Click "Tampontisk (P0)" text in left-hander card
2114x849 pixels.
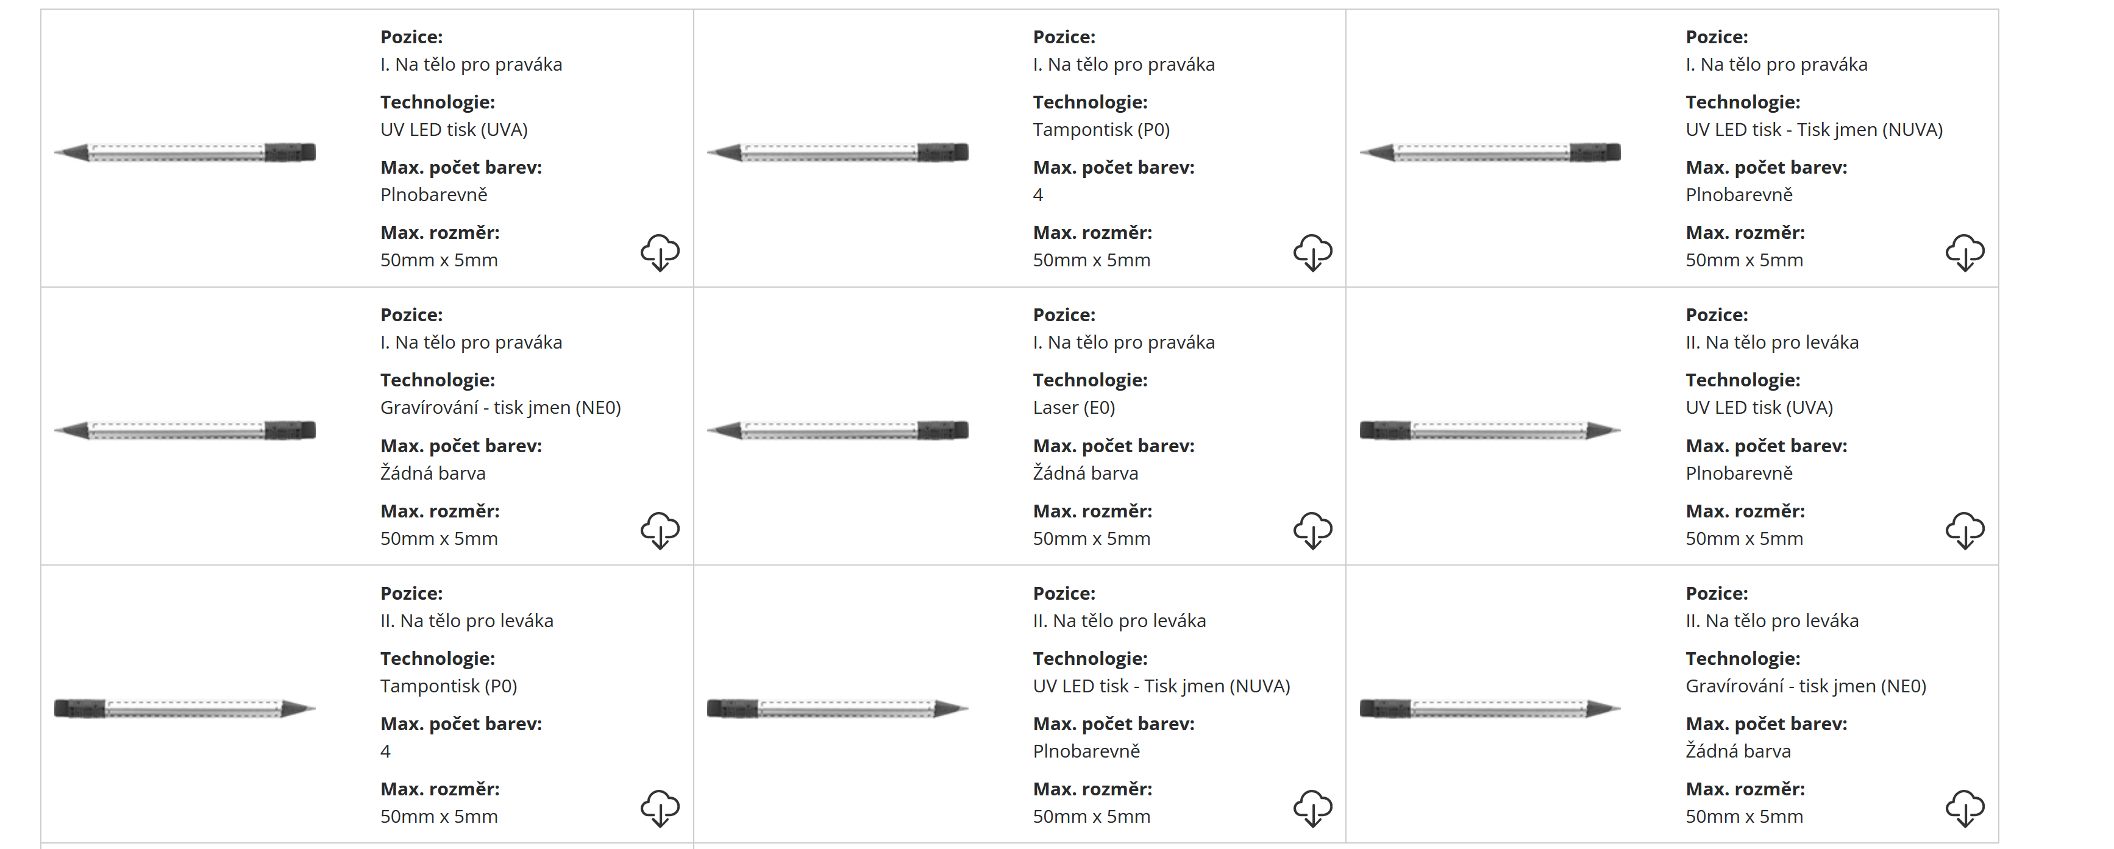click(x=448, y=686)
